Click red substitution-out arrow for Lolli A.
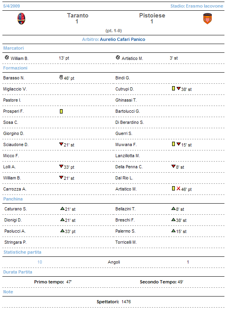The height and width of the screenshot is (310, 228). 61,166
